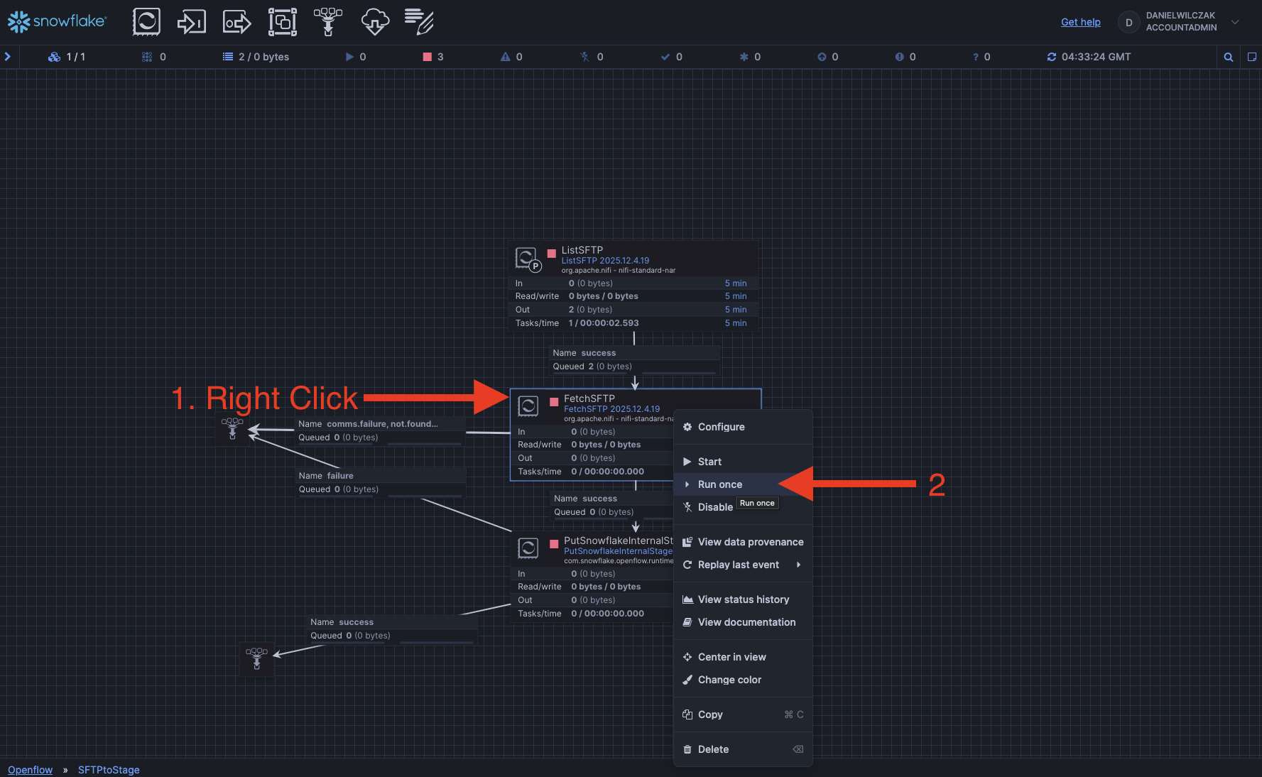Select the Process Group toolbar icon
This screenshot has height=777, width=1262.
coord(282,22)
